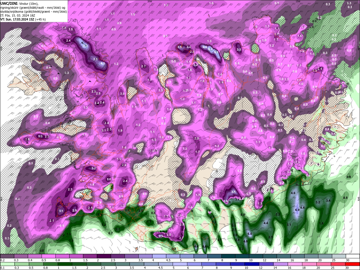Click the 6.2 snowfall value on the map

(x=210, y=49)
